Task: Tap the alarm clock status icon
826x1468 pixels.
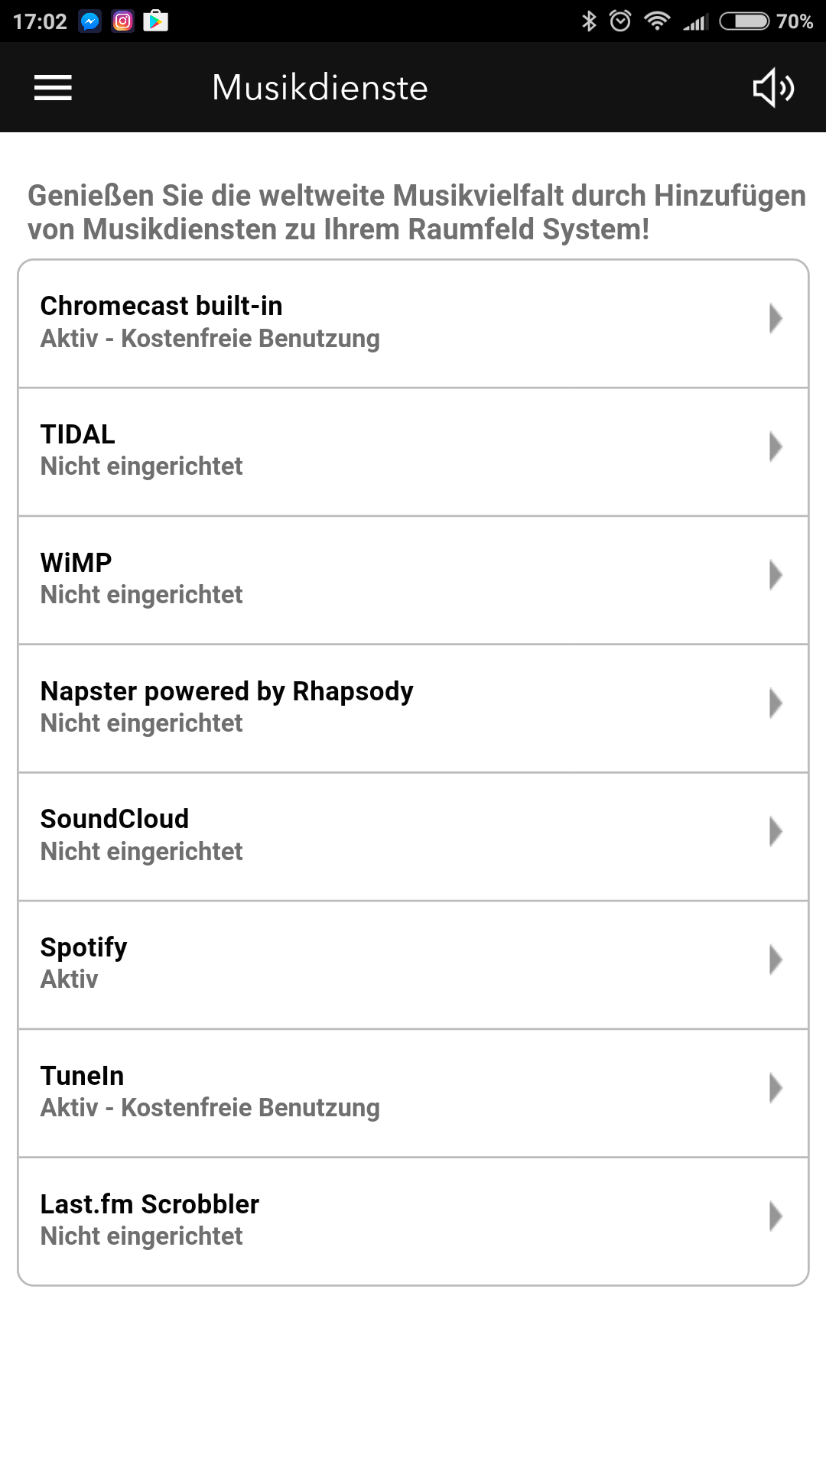Action: [620, 21]
